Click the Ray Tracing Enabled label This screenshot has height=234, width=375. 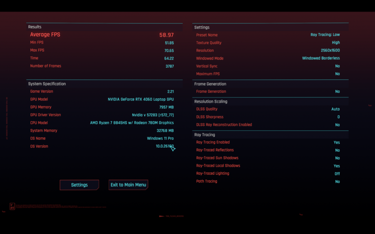213,142
